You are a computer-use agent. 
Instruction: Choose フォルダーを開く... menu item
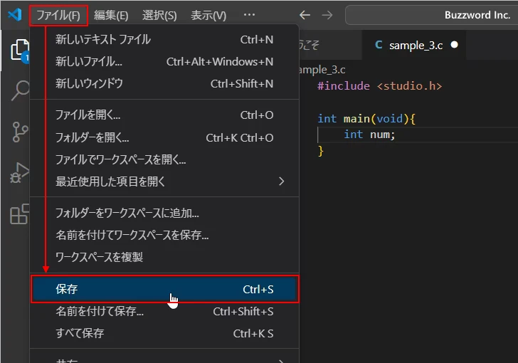point(164,137)
